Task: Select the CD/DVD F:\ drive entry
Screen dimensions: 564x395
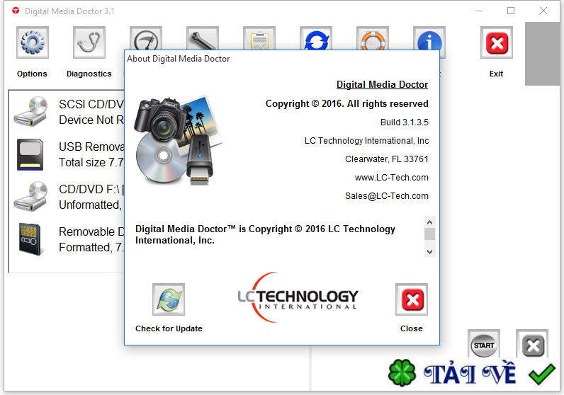Action: pos(68,197)
